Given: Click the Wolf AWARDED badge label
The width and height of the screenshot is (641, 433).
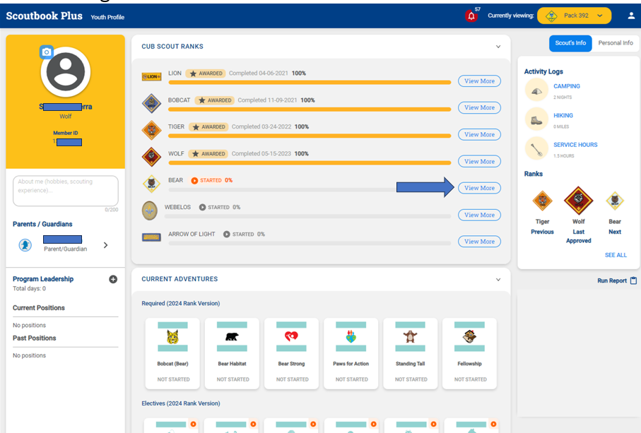Looking at the screenshot, I should point(208,154).
